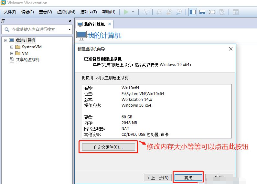Click the Send Ctrl+Alt+Del toolbar icon
This screenshot has width=257, height=184.
(146, 12)
